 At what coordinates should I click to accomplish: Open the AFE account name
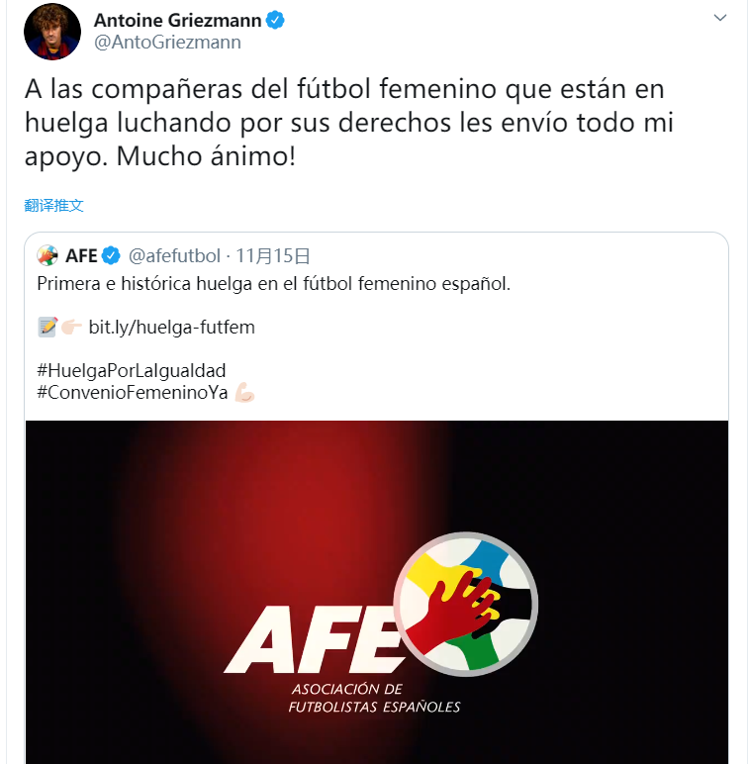(x=81, y=255)
